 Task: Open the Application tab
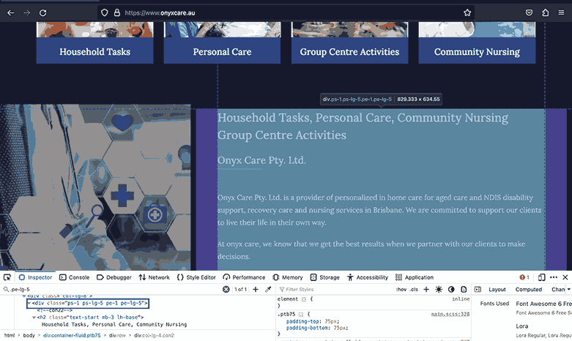pos(415,277)
